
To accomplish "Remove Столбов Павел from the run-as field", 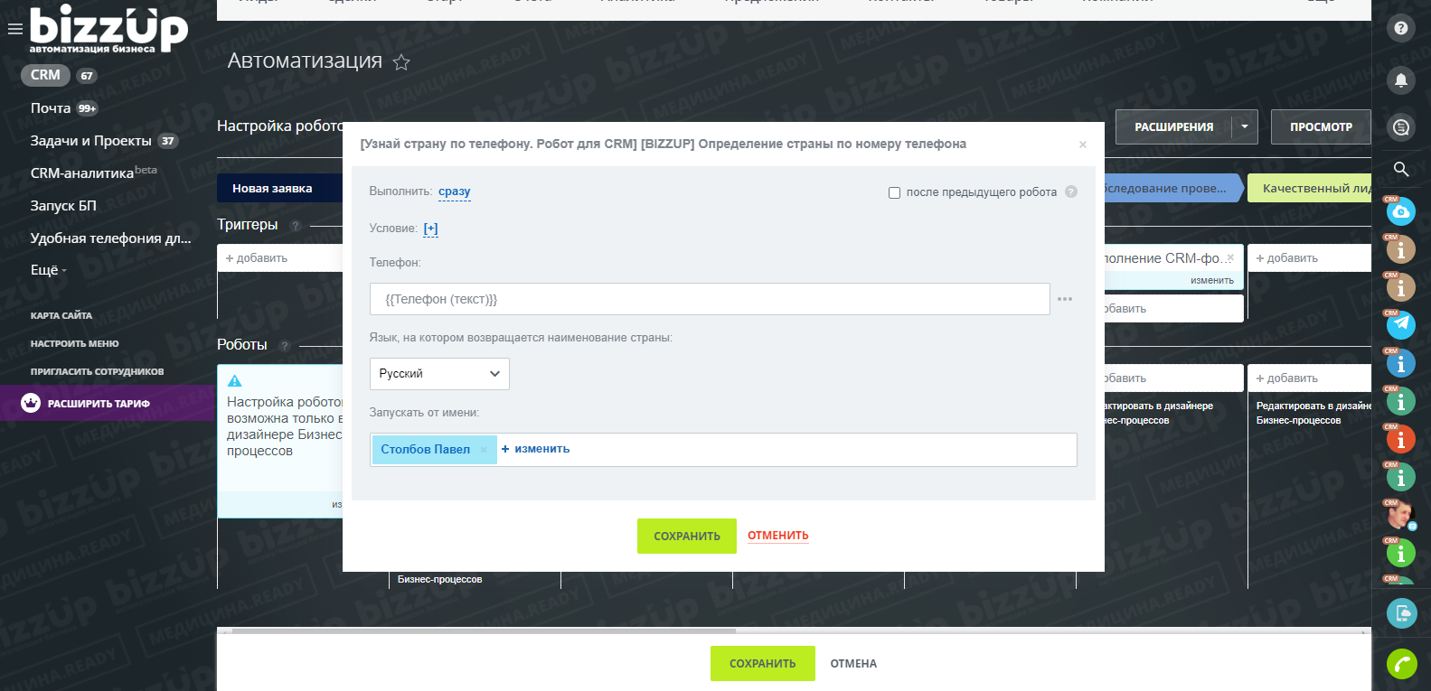I will tap(484, 450).
